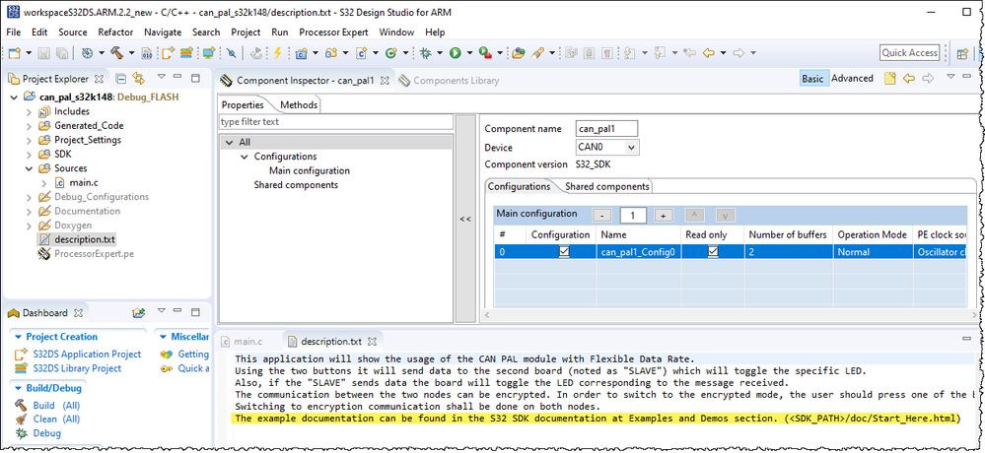Click the Build hammer toolbar icon
The image size is (985, 453).
tap(116, 53)
